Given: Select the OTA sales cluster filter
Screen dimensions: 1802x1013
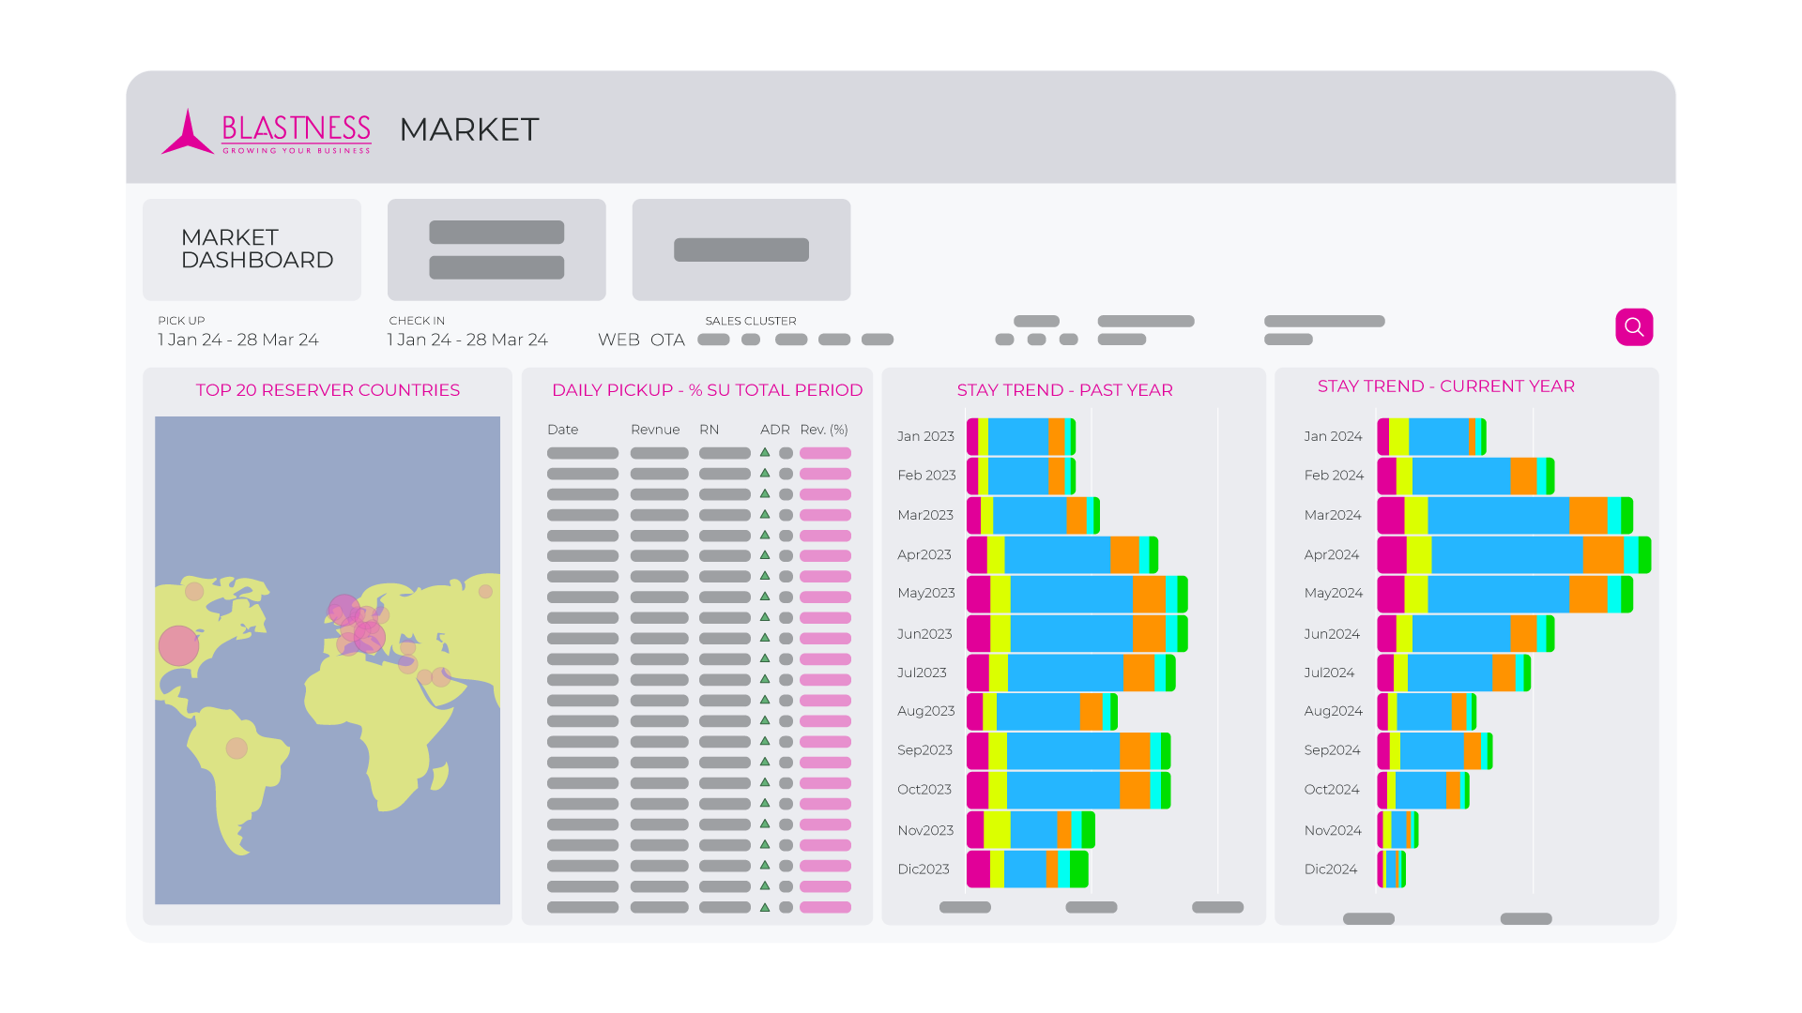Looking at the screenshot, I should pyautogui.click(x=667, y=340).
